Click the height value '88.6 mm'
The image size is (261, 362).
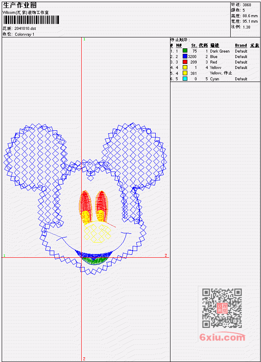coord(250,16)
